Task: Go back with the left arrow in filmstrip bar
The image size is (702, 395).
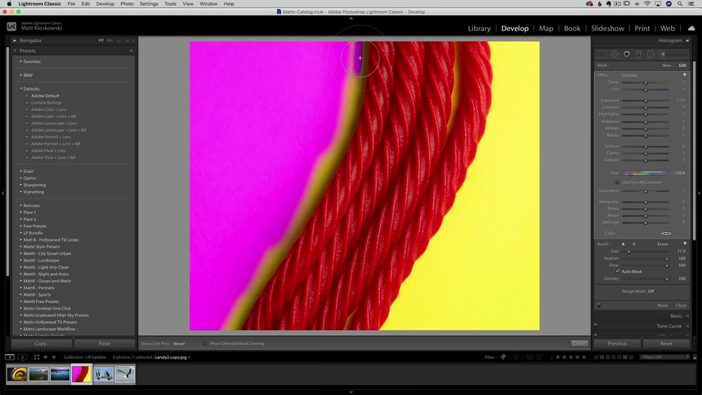Action: (x=46, y=357)
